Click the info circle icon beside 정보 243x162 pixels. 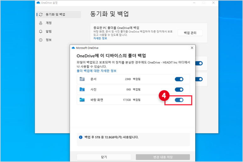(x=41, y=40)
